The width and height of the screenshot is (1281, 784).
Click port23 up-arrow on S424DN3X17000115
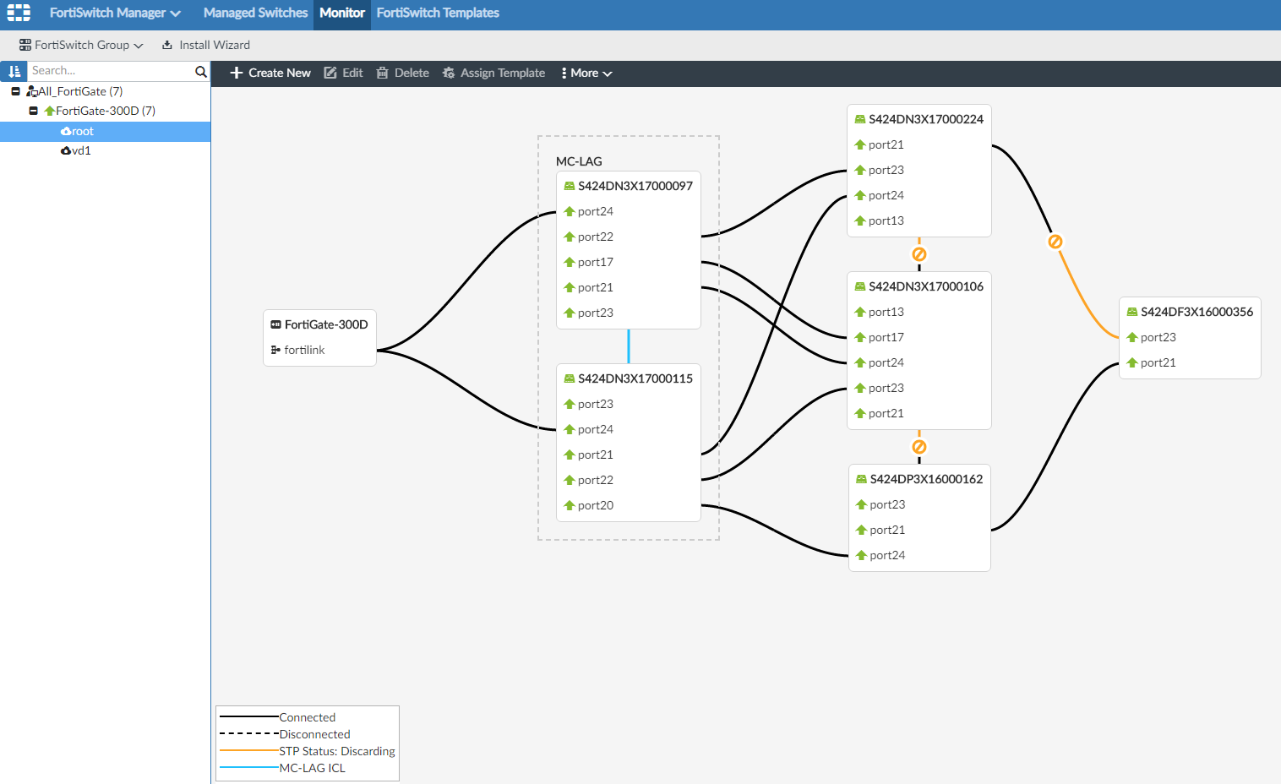pyautogui.click(x=570, y=404)
